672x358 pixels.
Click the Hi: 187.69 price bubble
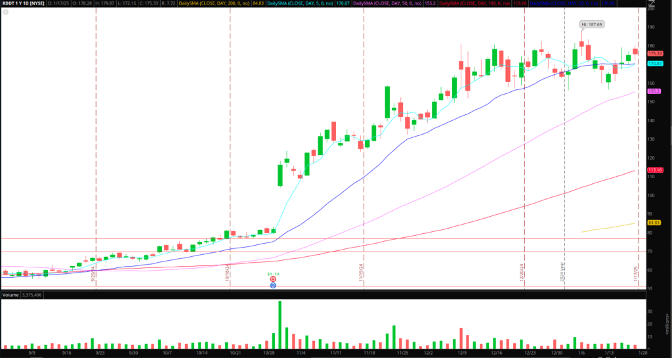(x=592, y=24)
